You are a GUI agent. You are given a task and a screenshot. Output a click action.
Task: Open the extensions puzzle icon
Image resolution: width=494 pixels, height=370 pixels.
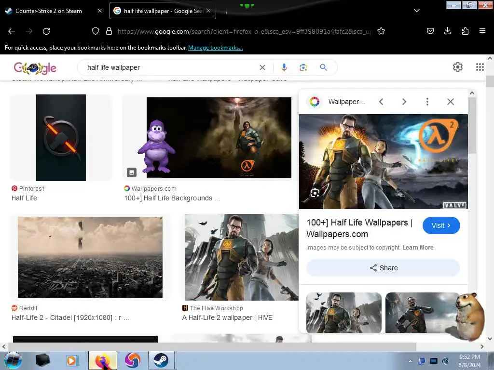465,31
